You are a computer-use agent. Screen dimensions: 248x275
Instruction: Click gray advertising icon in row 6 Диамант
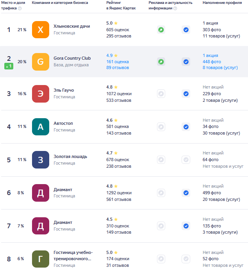(x=161, y=193)
